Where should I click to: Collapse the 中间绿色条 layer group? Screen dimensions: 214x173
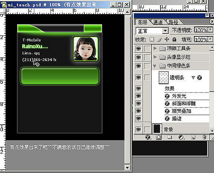(x=155, y=66)
